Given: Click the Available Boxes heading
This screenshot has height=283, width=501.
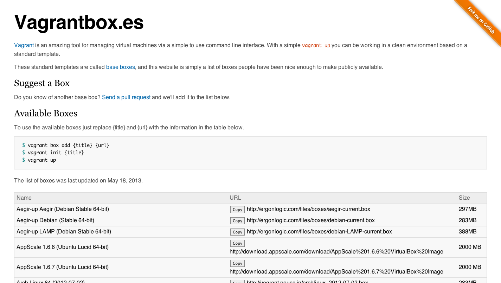Looking at the screenshot, I should (46, 114).
